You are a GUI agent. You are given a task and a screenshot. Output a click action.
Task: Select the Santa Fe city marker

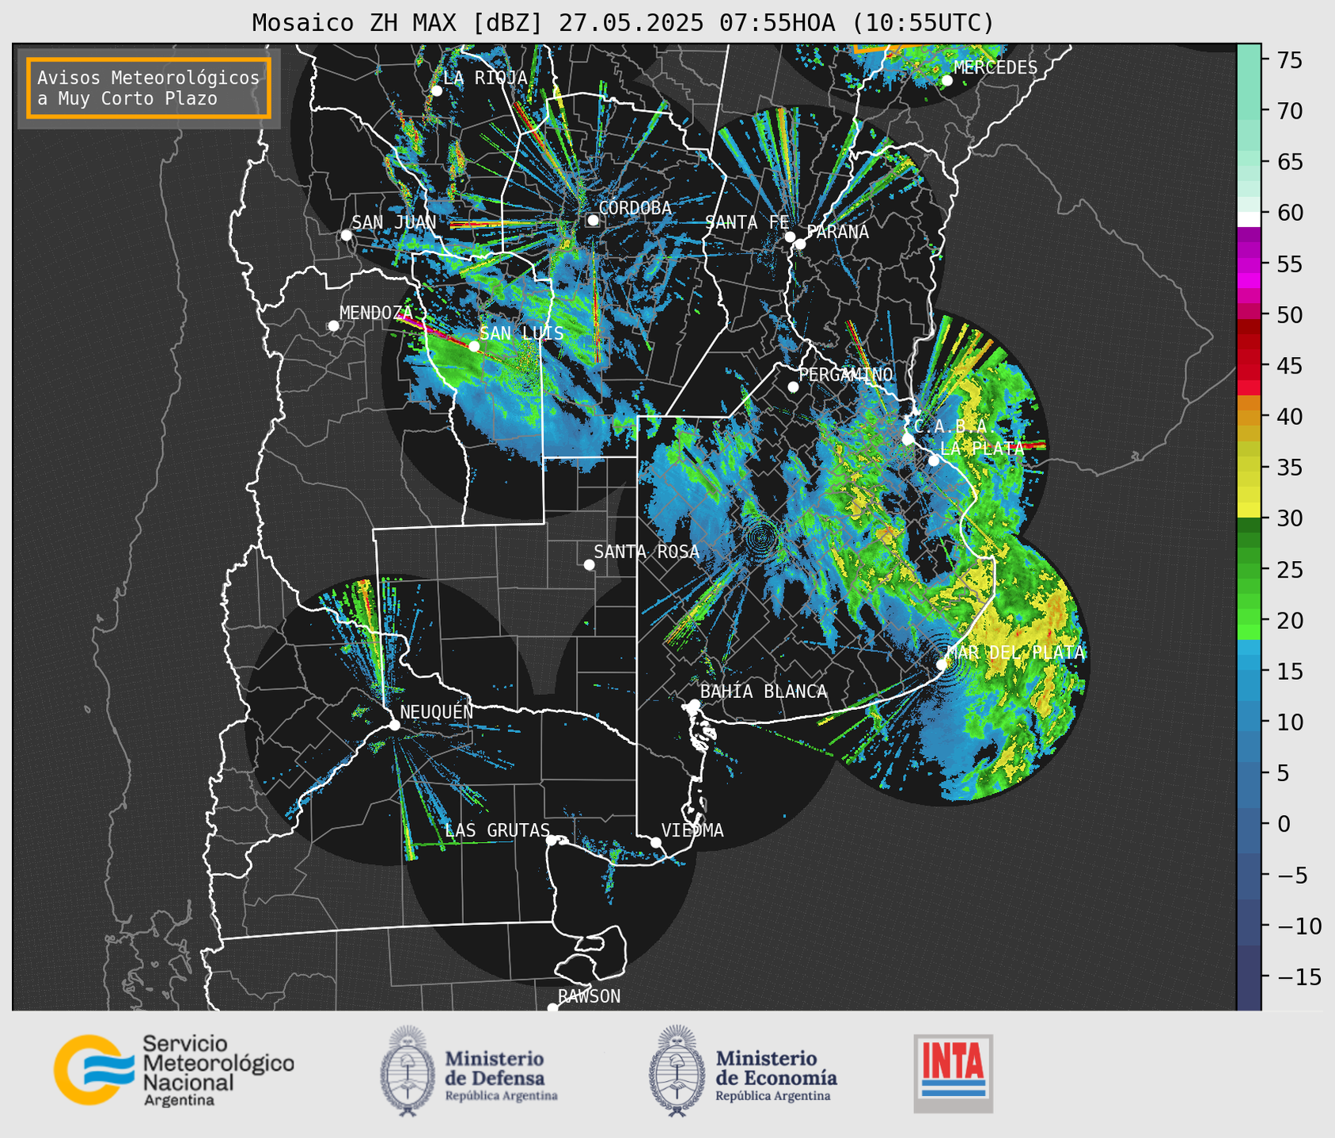790,237
